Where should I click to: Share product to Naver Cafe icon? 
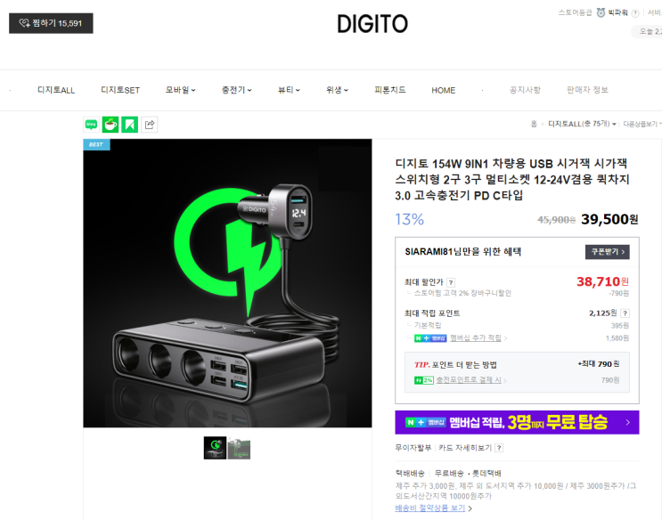pos(110,125)
